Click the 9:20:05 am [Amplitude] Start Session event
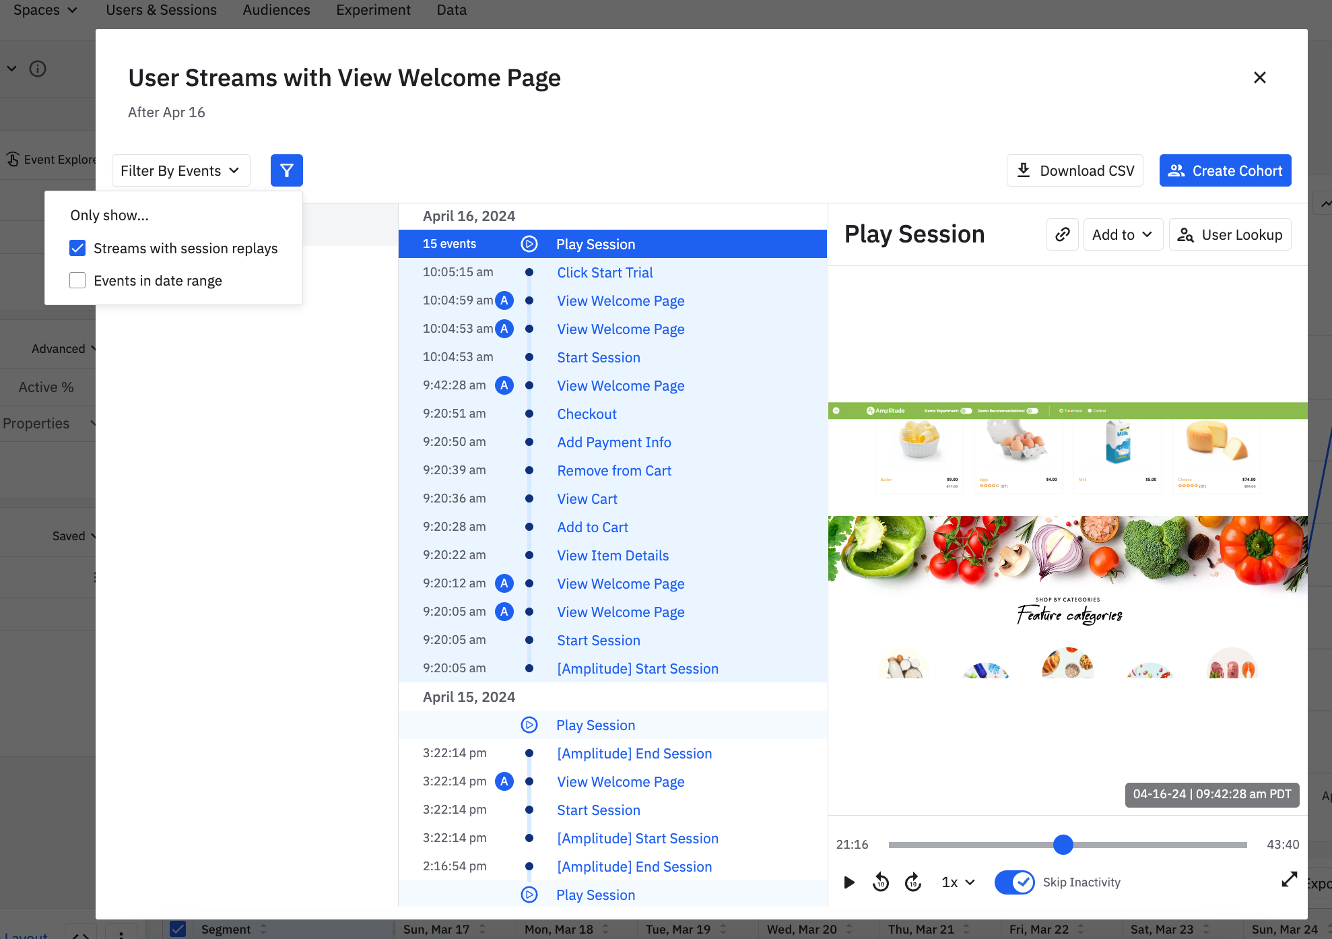 pos(638,668)
